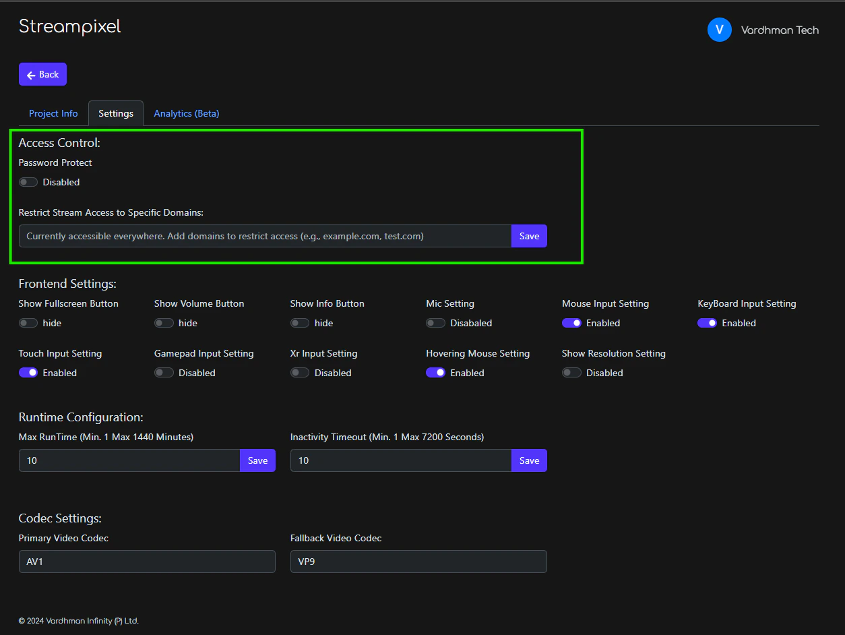Click the "Codec Settings:" heading
The width and height of the screenshot is (845, 635).
coord(60,518)
